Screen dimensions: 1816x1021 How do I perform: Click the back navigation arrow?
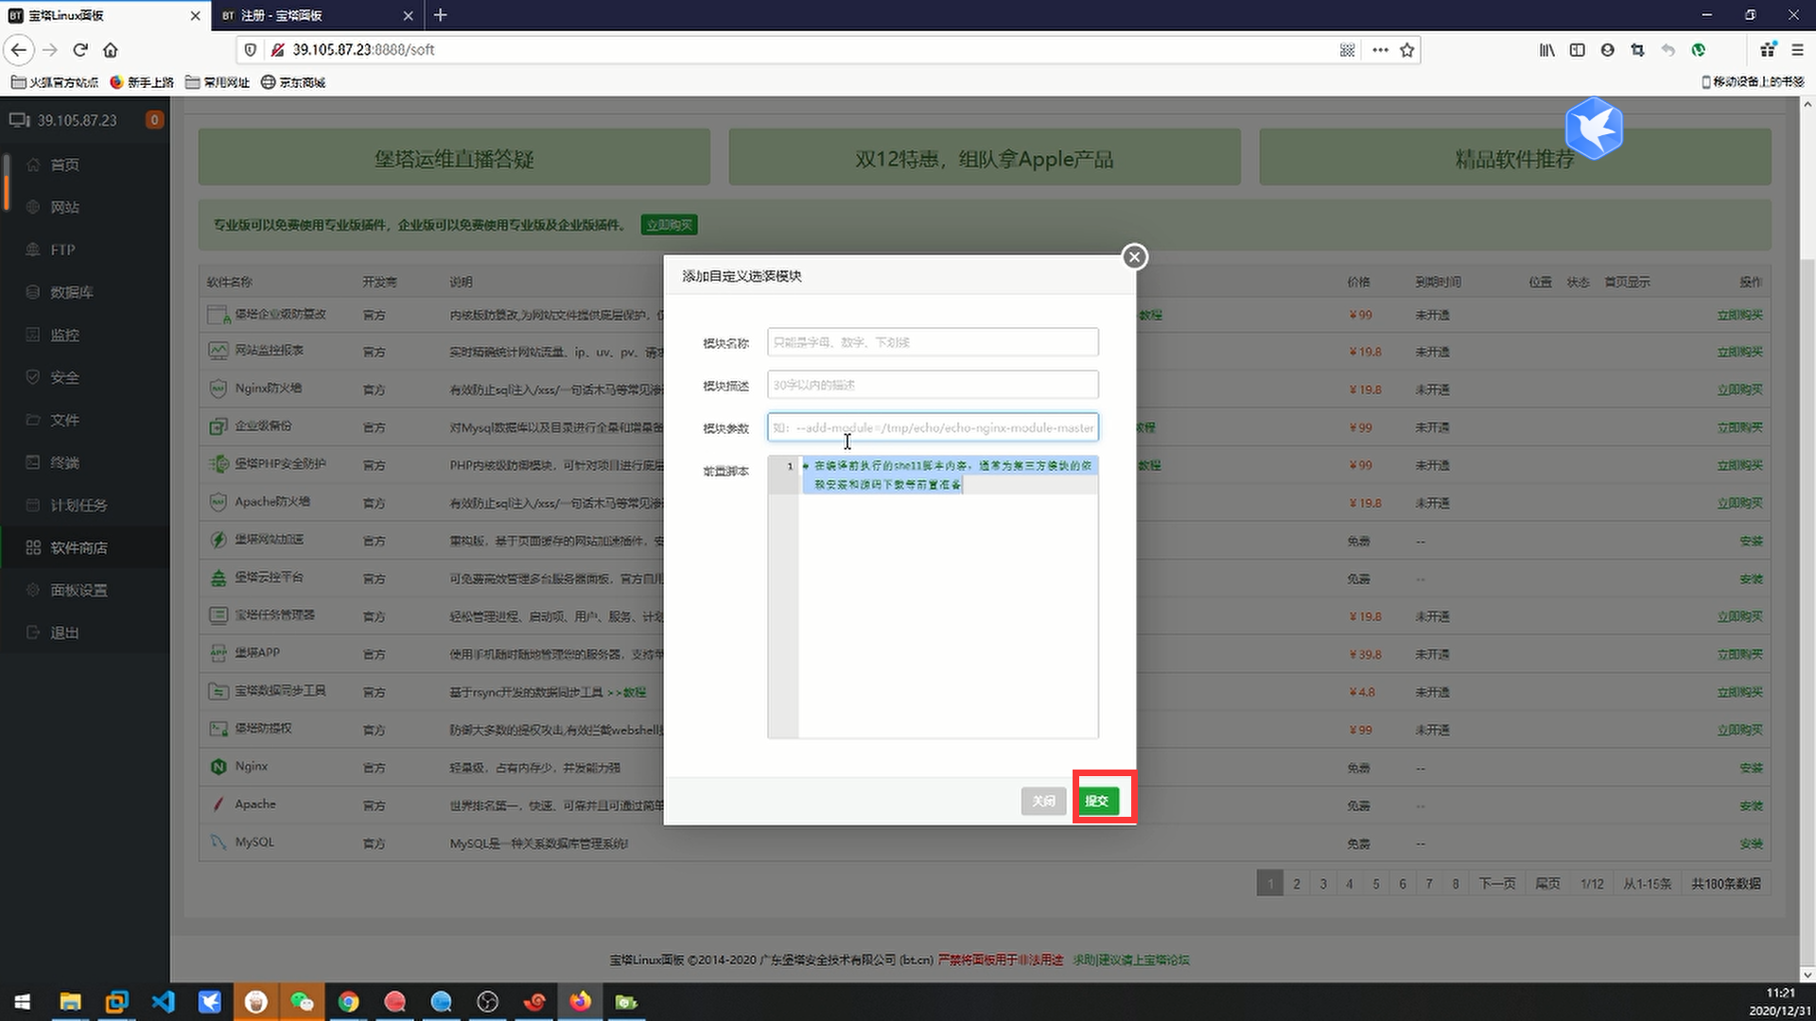[x=19, y=50]
